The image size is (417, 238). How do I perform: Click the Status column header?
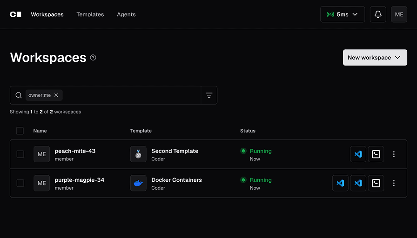tap(248, 131)
